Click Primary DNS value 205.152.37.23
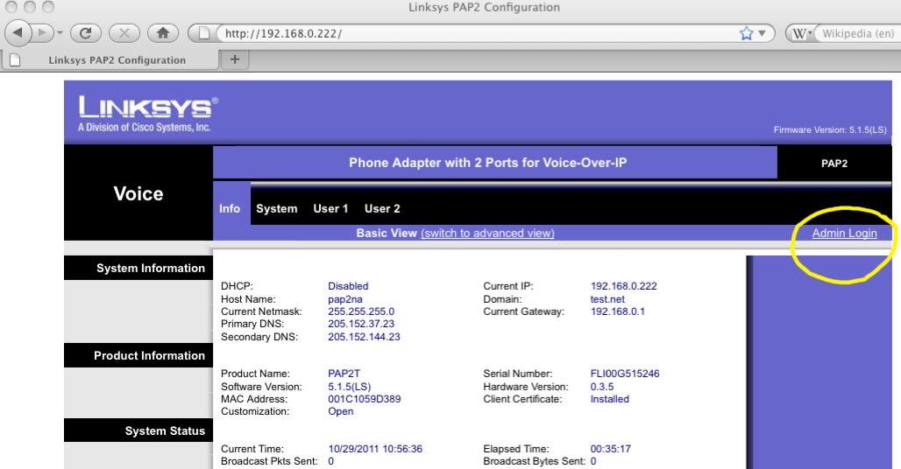Viewport: 901px width, 469px height. pyautogui.click(x=361, y=324)
